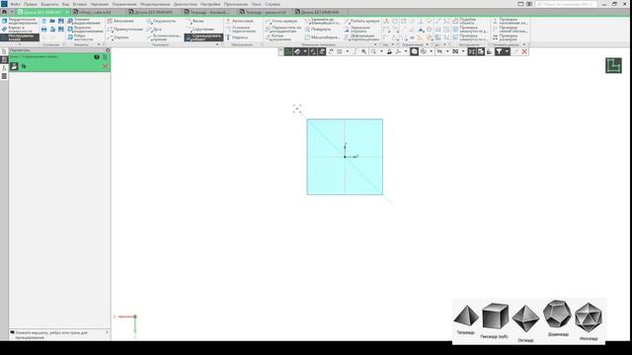Toggle the shaded display mode button
Screen dimensions: 632x355
(x=415, y=51)
